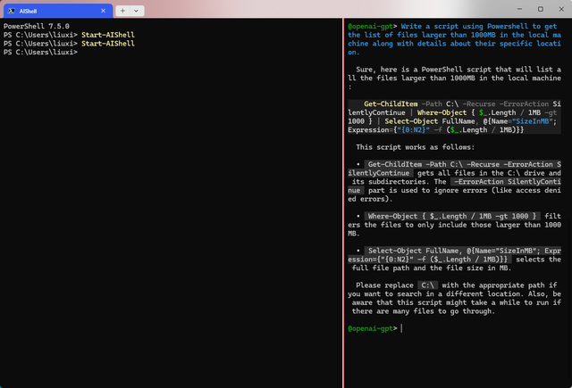
Task: Focus the bottom @openai-gpt prompt input
Action: (402, 328)
